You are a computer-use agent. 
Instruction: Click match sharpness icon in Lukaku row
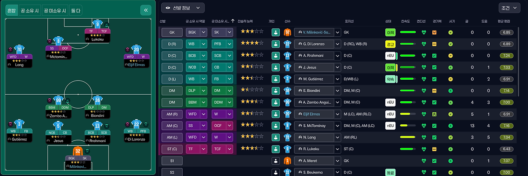(x=434, y=149)
